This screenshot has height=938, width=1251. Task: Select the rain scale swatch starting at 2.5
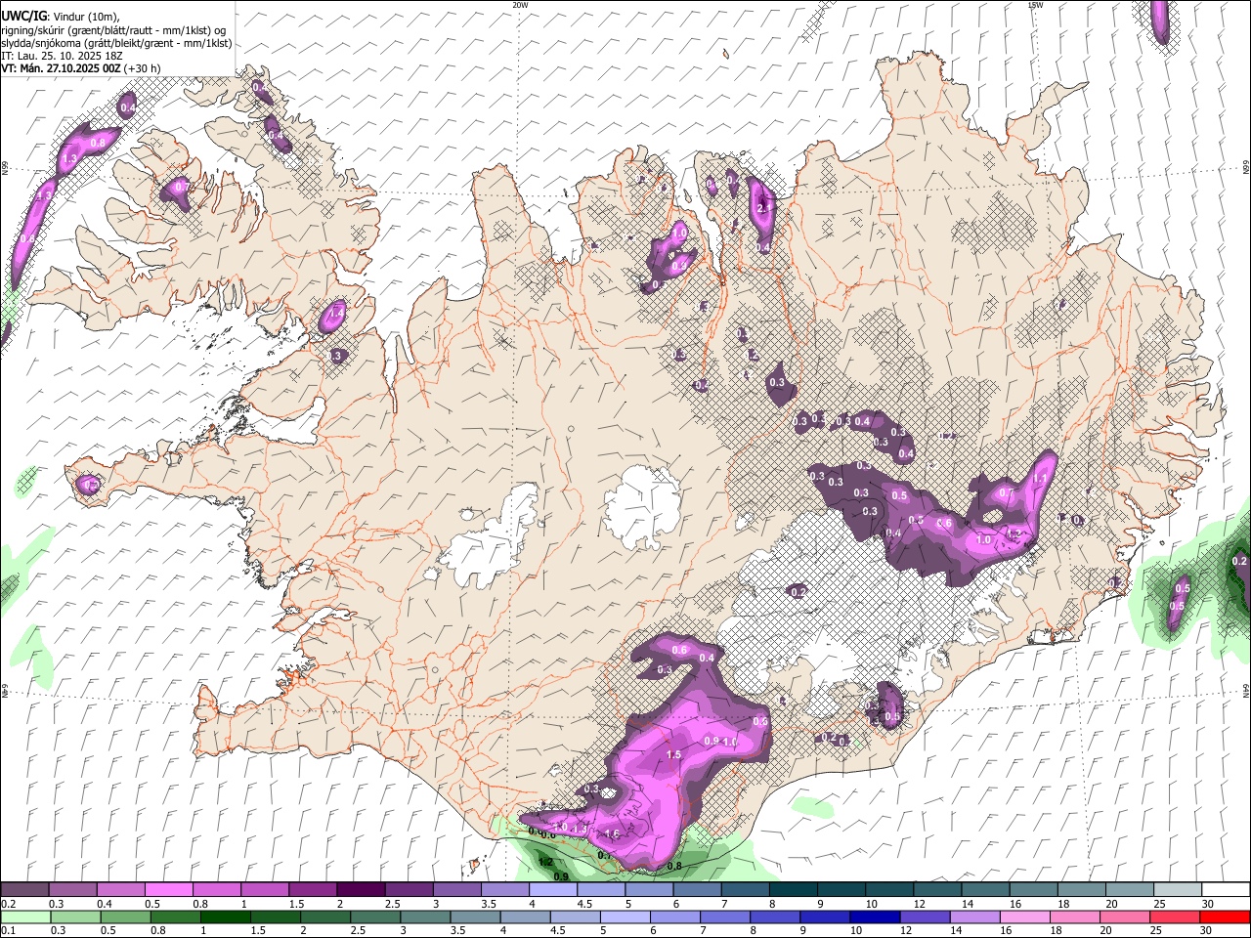coord(375,917)
